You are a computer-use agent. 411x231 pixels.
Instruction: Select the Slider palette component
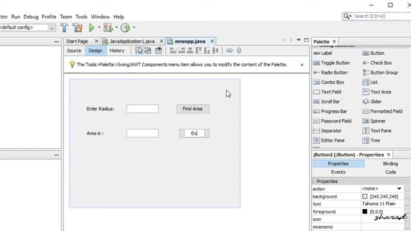[x=372, y=101]
